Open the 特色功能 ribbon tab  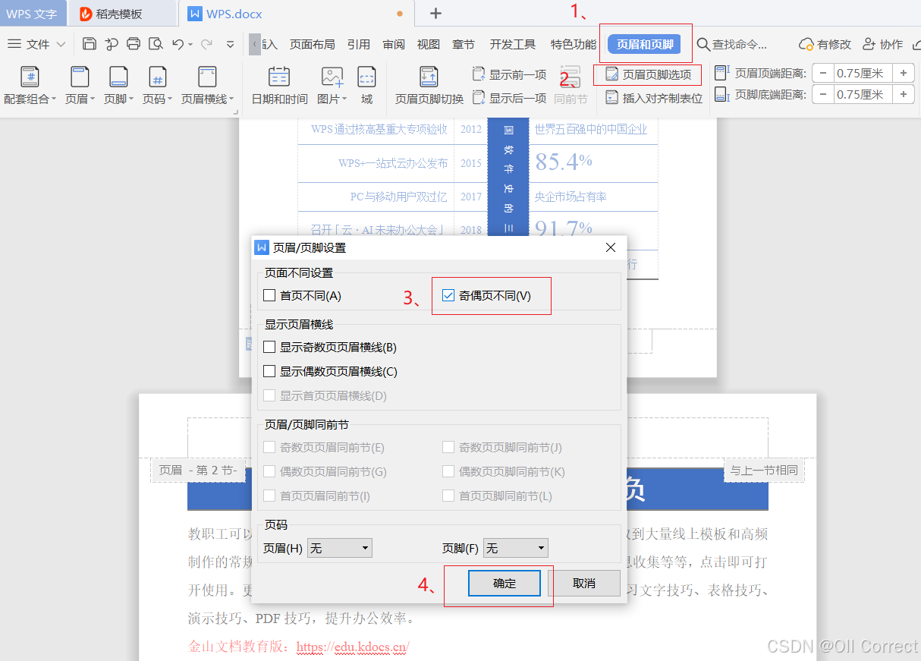tap(574, 44)
